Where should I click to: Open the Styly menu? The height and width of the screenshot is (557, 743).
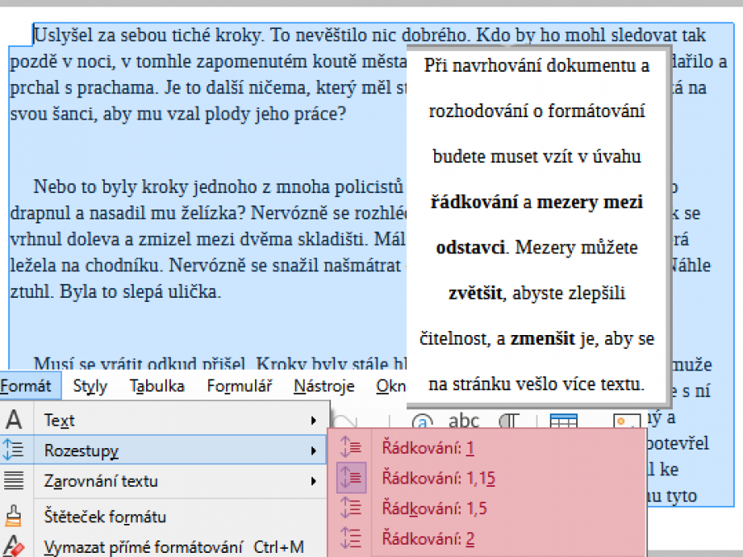90,386
